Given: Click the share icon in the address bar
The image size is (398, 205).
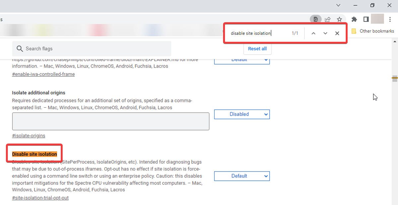Looking at the screenshot, I should (x=328, y=19).
